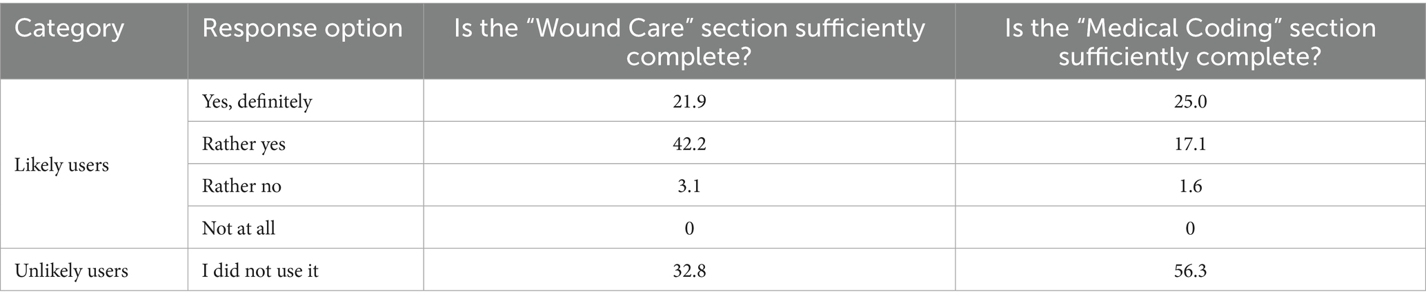Click the 32.8 value cell

(x=689, y=271)
